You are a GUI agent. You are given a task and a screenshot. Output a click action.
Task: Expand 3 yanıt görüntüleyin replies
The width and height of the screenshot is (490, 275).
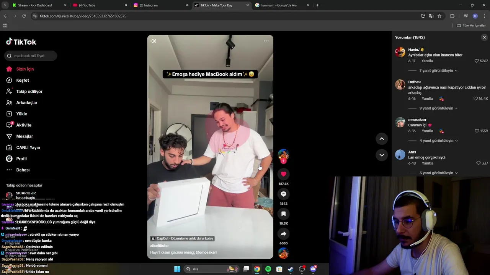(x=438, y=173)
